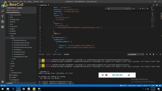Open the Source Control view

[x=3, y=16]
